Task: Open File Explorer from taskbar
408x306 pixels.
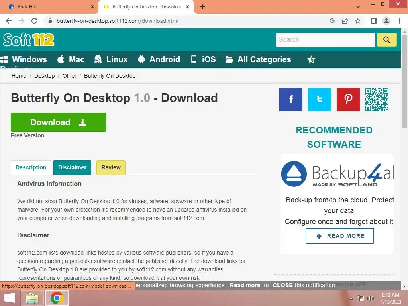Action: [32, 298]
